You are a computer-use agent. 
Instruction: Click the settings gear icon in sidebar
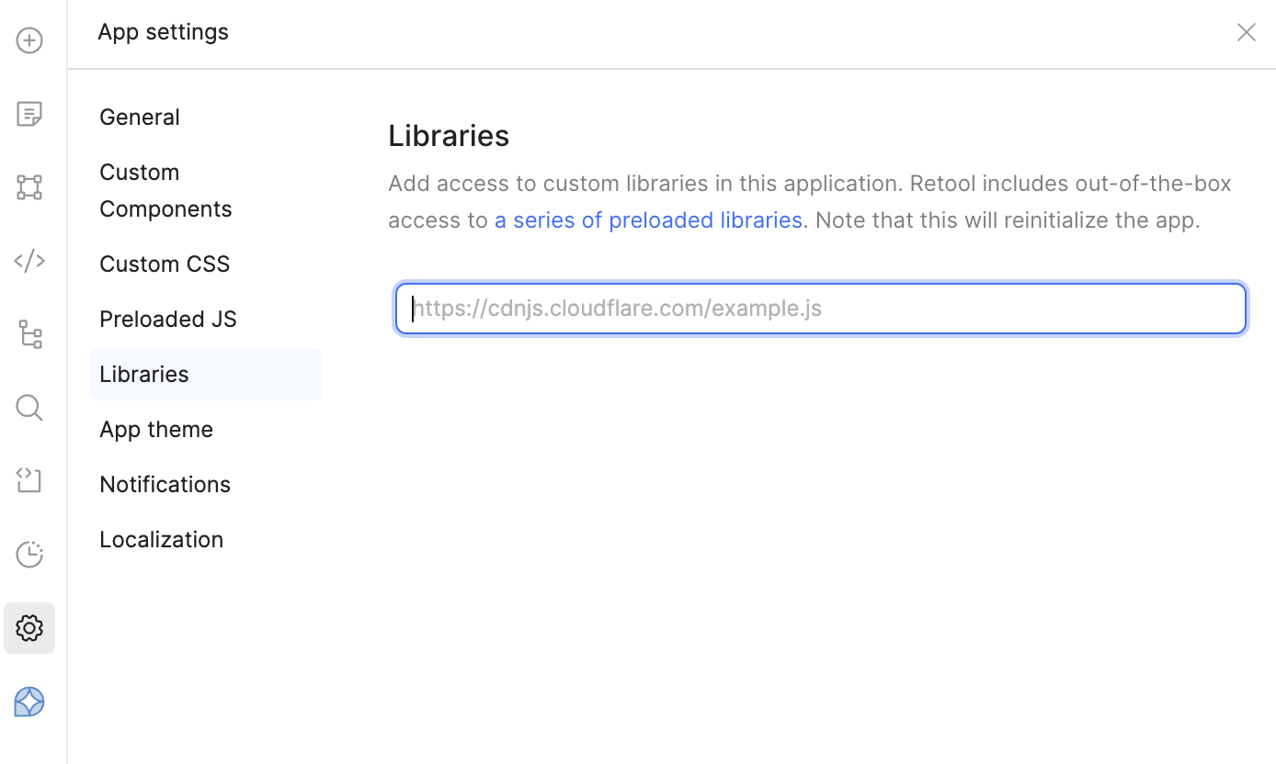tap(29, 628)
